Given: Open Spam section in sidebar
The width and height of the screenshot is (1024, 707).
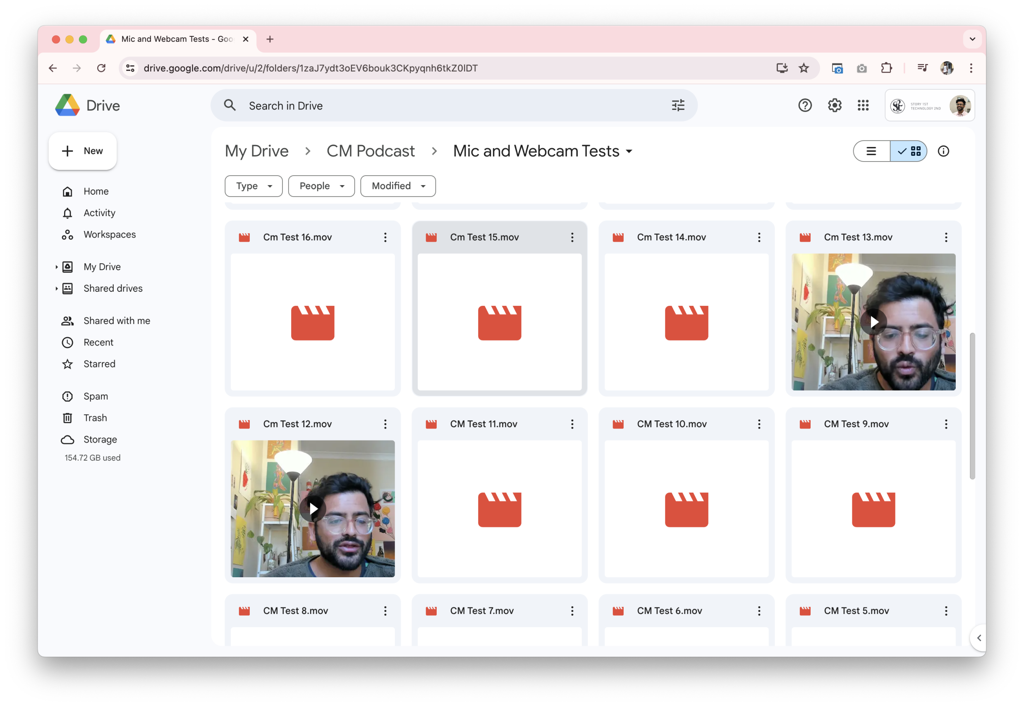Looking at the screenshot, I should [96, 396].
